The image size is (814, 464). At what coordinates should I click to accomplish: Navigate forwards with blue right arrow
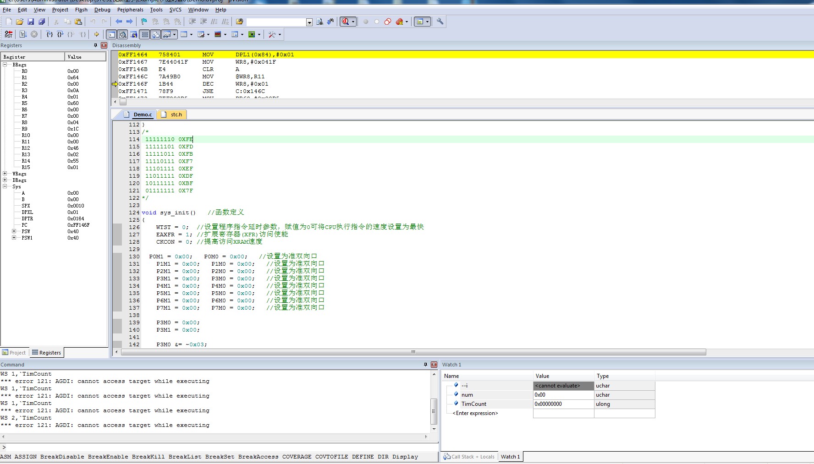tap(130, 22)
